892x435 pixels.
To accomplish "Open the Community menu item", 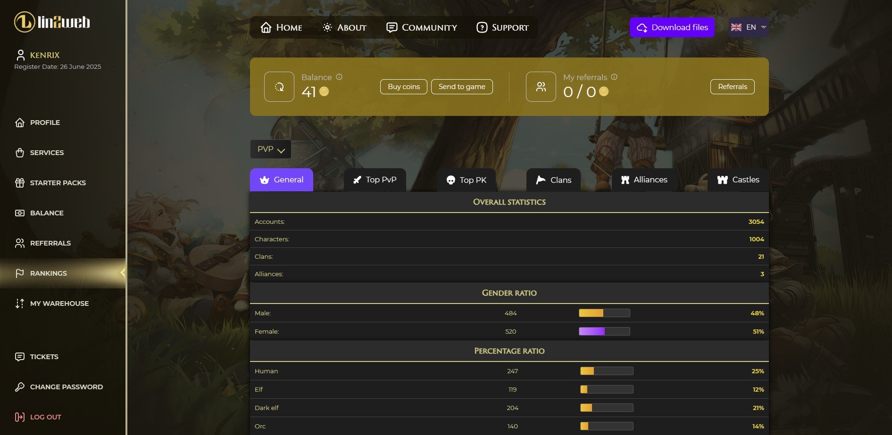I will (422, 27).
